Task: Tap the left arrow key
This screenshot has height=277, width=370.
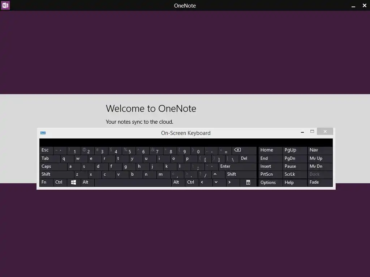Action: (206, 182)
